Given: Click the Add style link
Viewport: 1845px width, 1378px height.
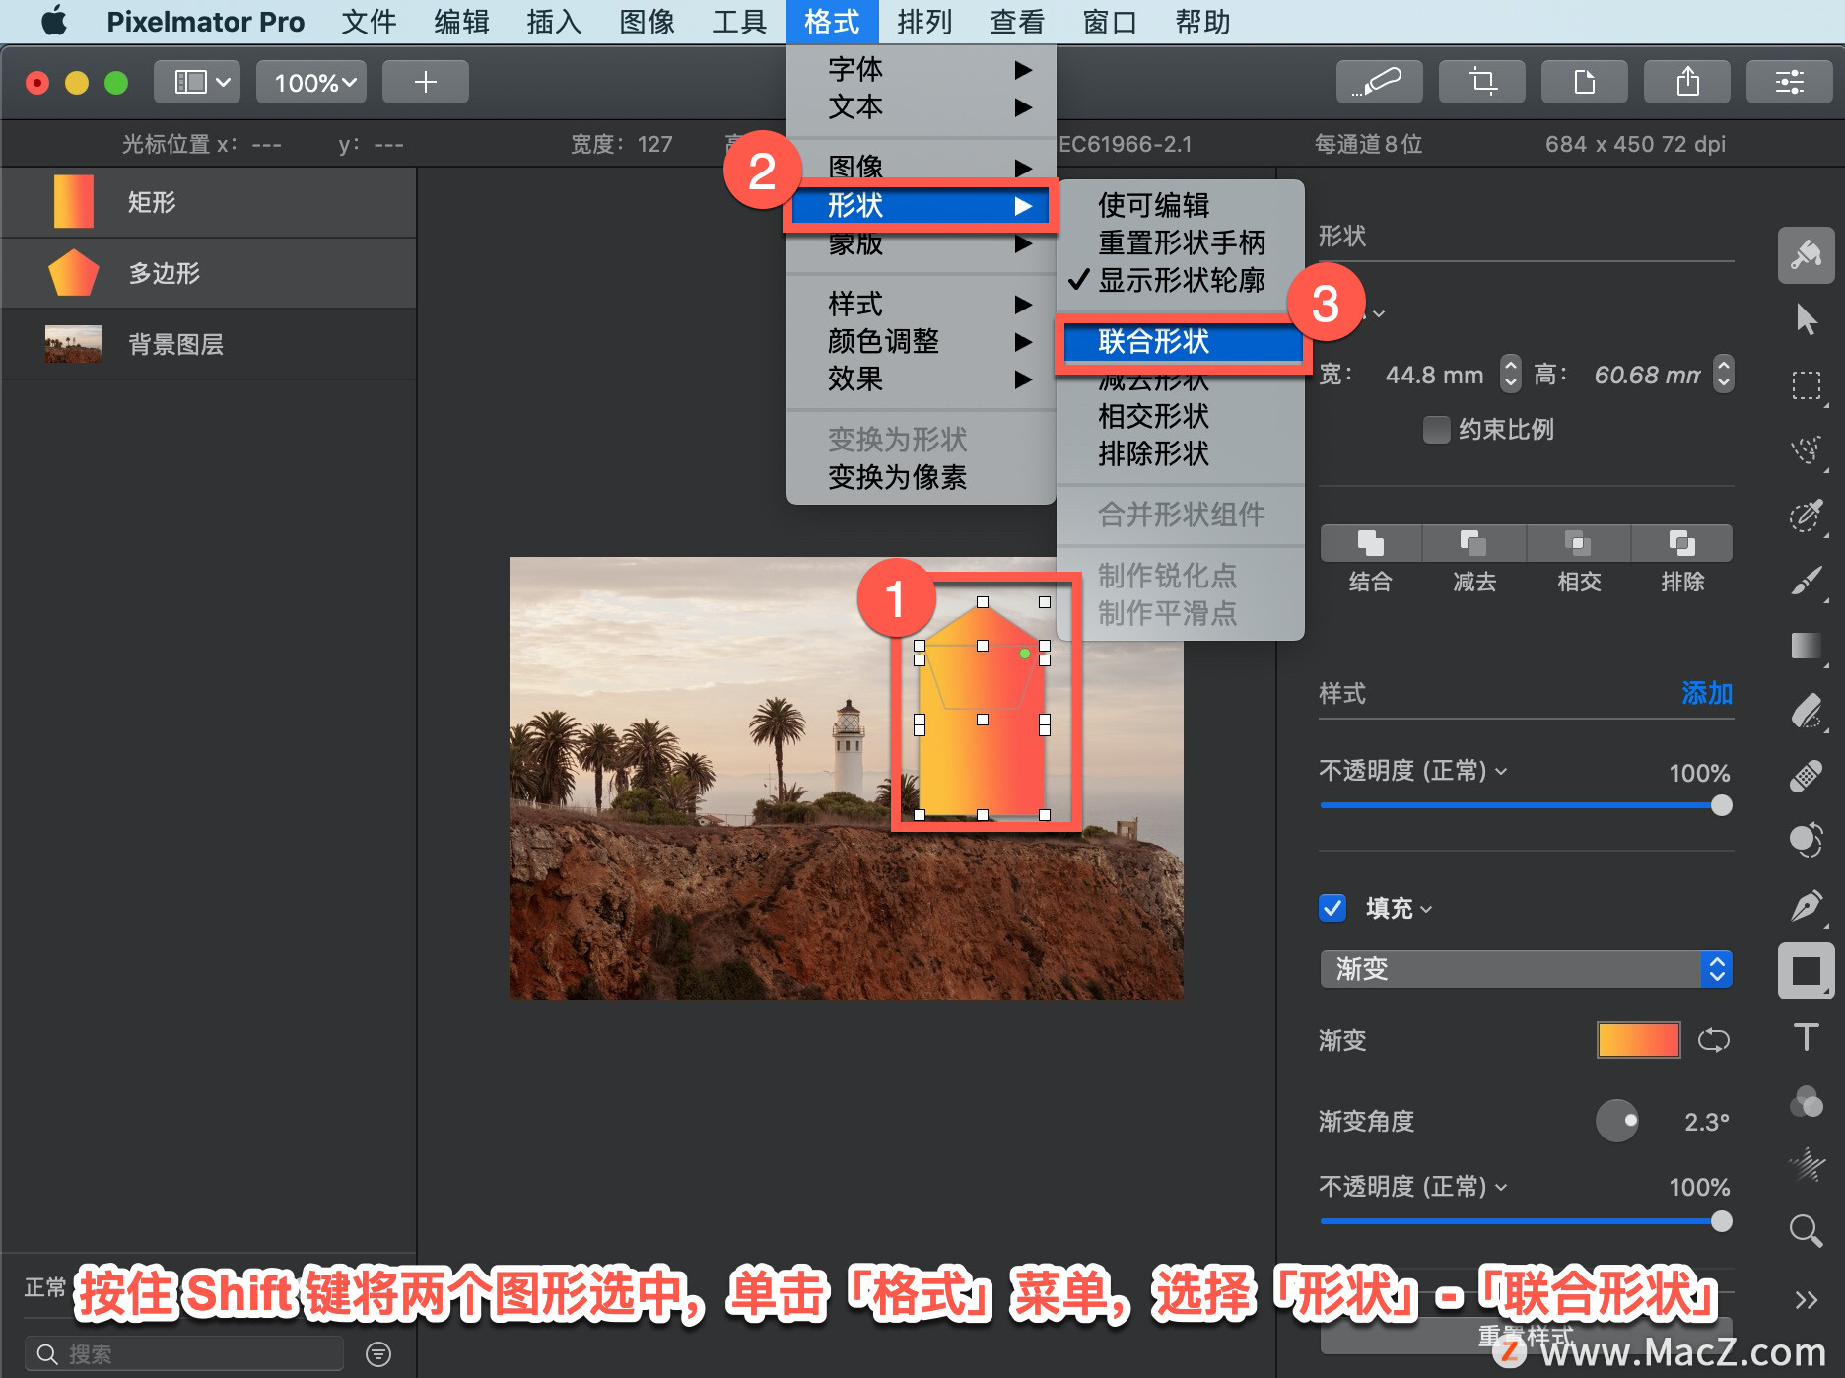Looking at the screenshot, I should [1707, 693].
